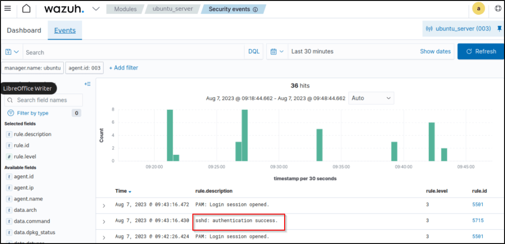This screenshot has height=244, width=505.
Task: Expand the wazuh menu chevron
Action: [x=96, y=9]
